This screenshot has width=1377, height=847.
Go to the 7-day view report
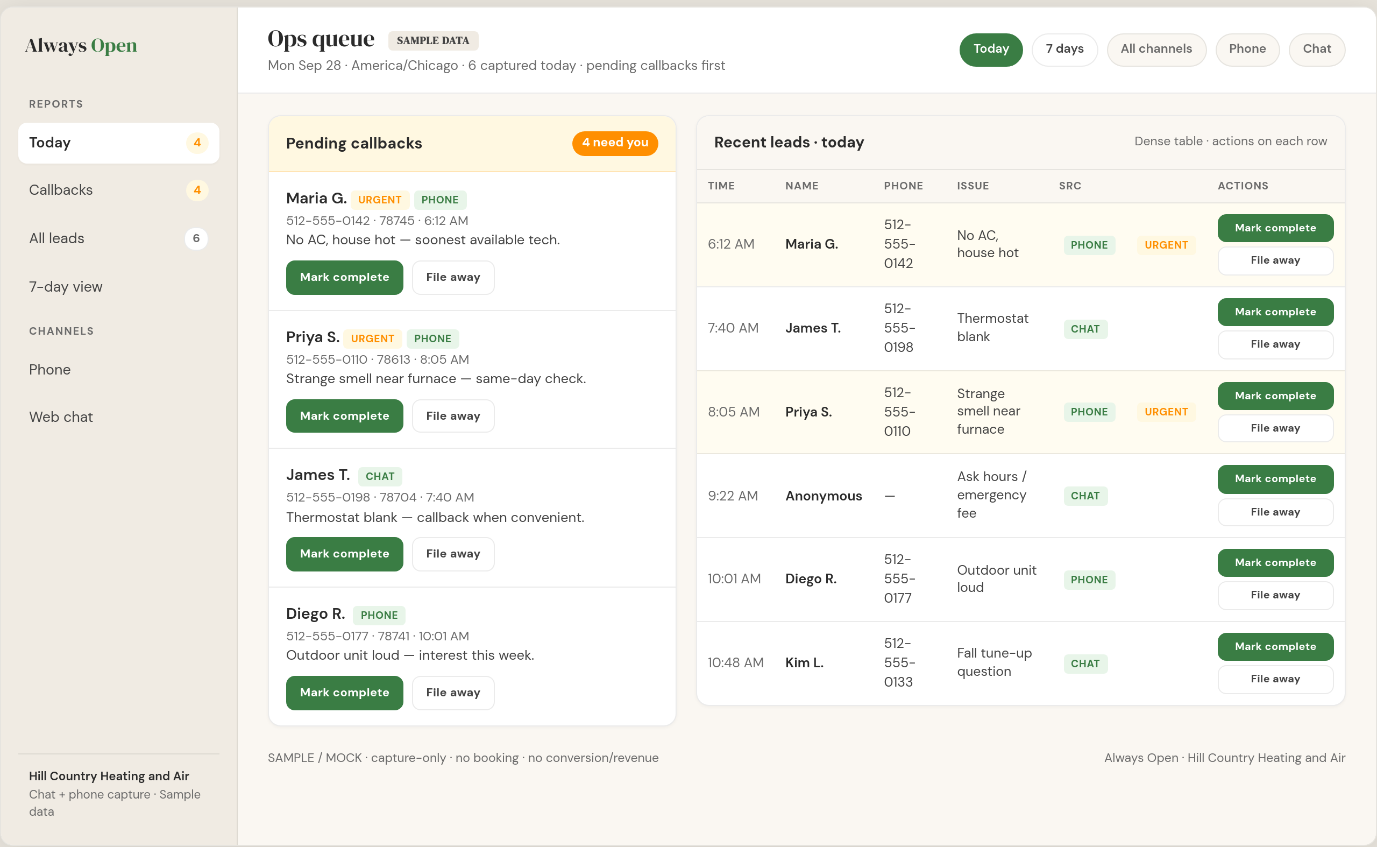click(x=119, y=287)
